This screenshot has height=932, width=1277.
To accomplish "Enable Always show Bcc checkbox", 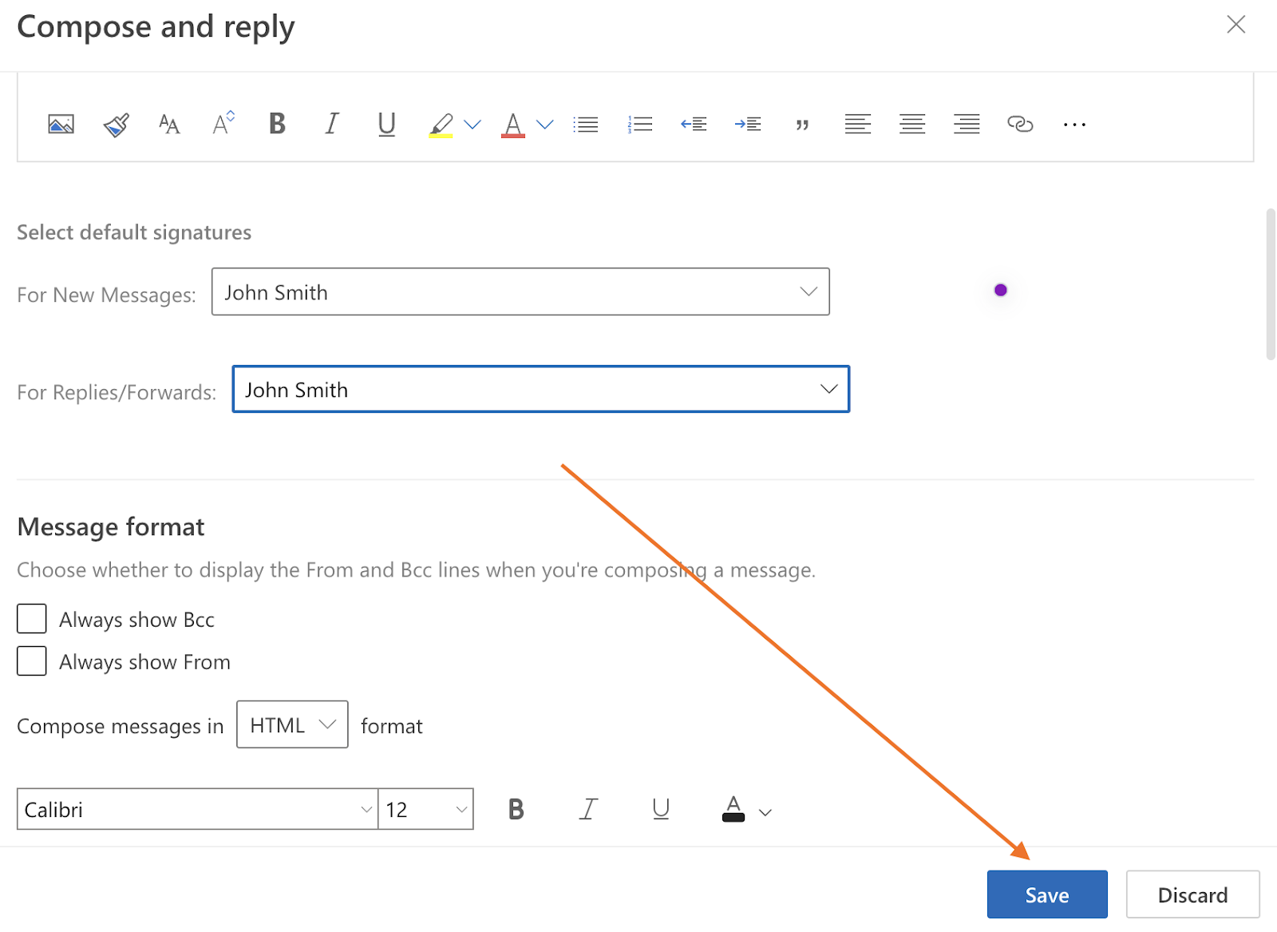I will [31, 619].
